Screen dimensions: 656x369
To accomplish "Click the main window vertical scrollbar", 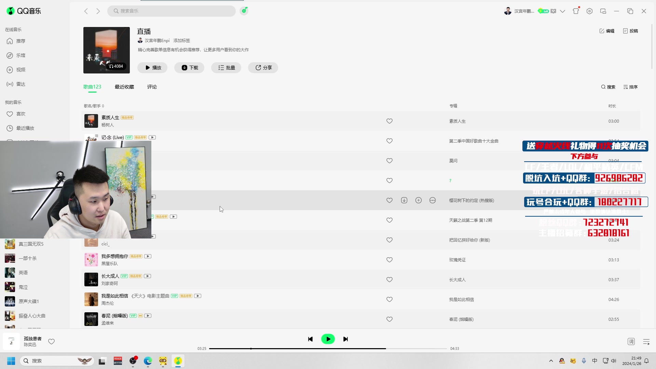I will tap(652, 46).
